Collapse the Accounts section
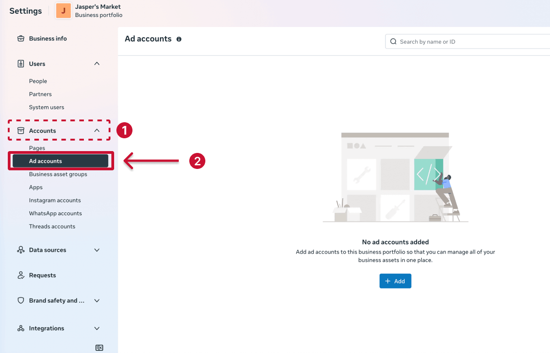Screen dimensions: 550x353 [x=97, y=130]
